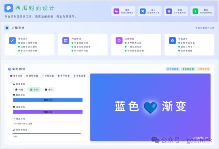Click the 多种格式导出 feature row
This screenshot has width=219, height=149.
tap(186, 43)
